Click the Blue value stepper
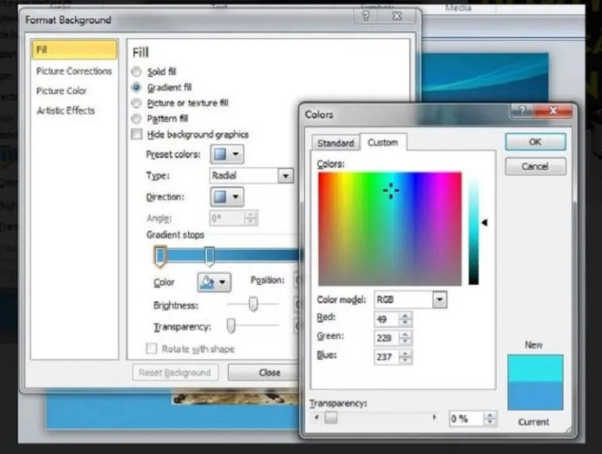 [x=405, y=357]
